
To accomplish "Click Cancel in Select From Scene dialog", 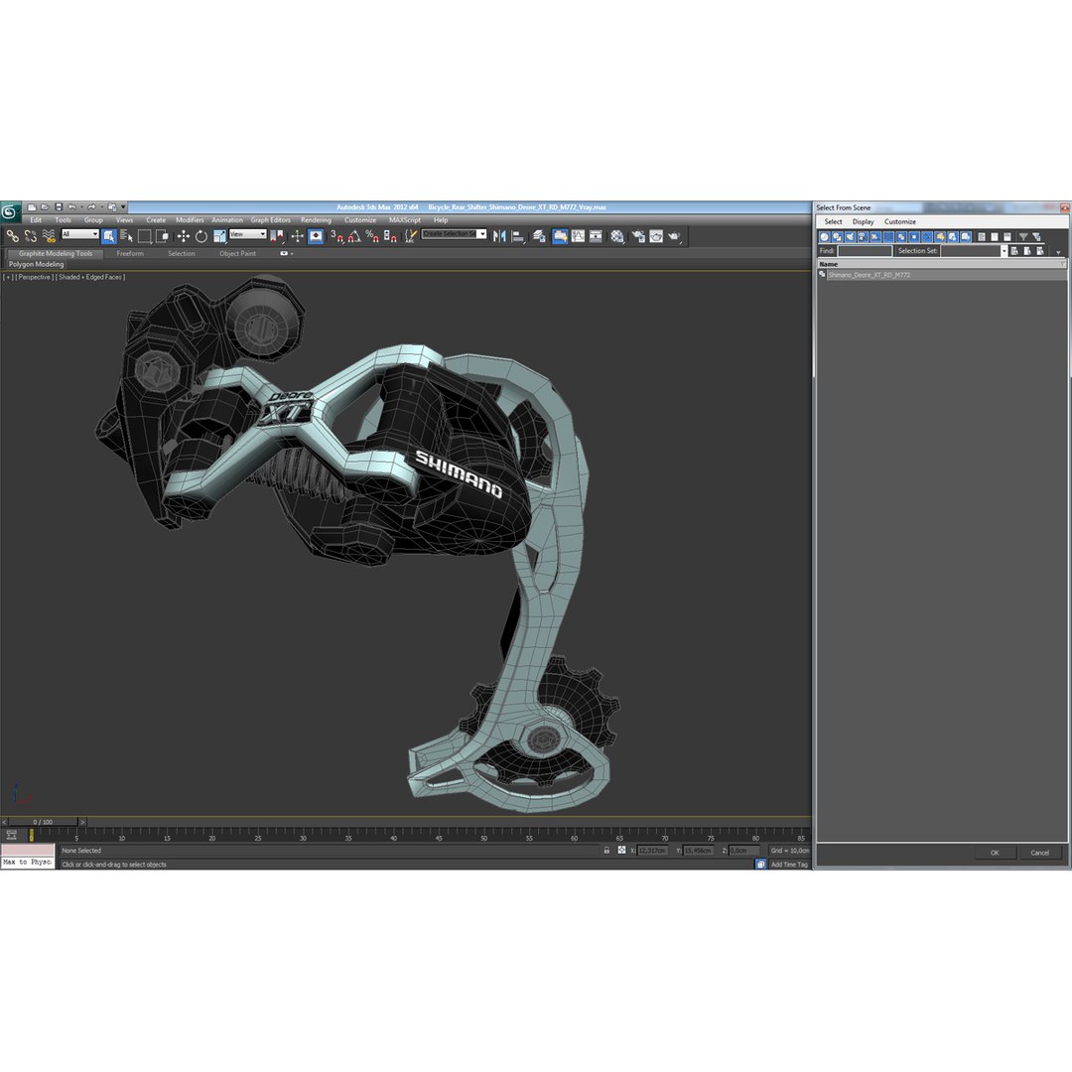I will click(1040, 853).
